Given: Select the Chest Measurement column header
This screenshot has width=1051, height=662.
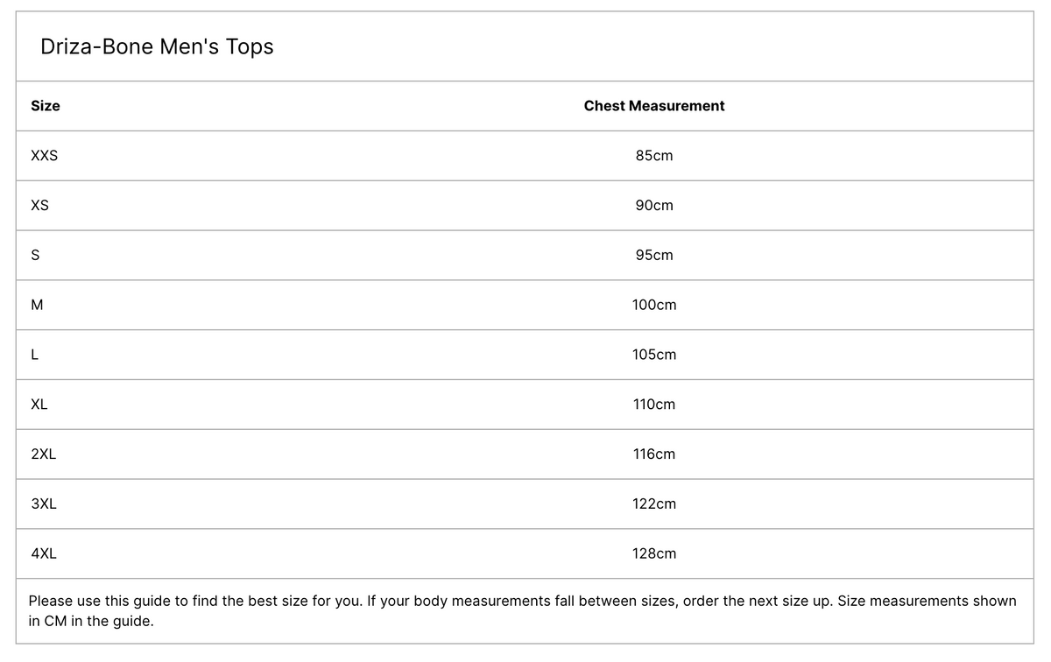Looking at the screenshot, I should point(654,106).
